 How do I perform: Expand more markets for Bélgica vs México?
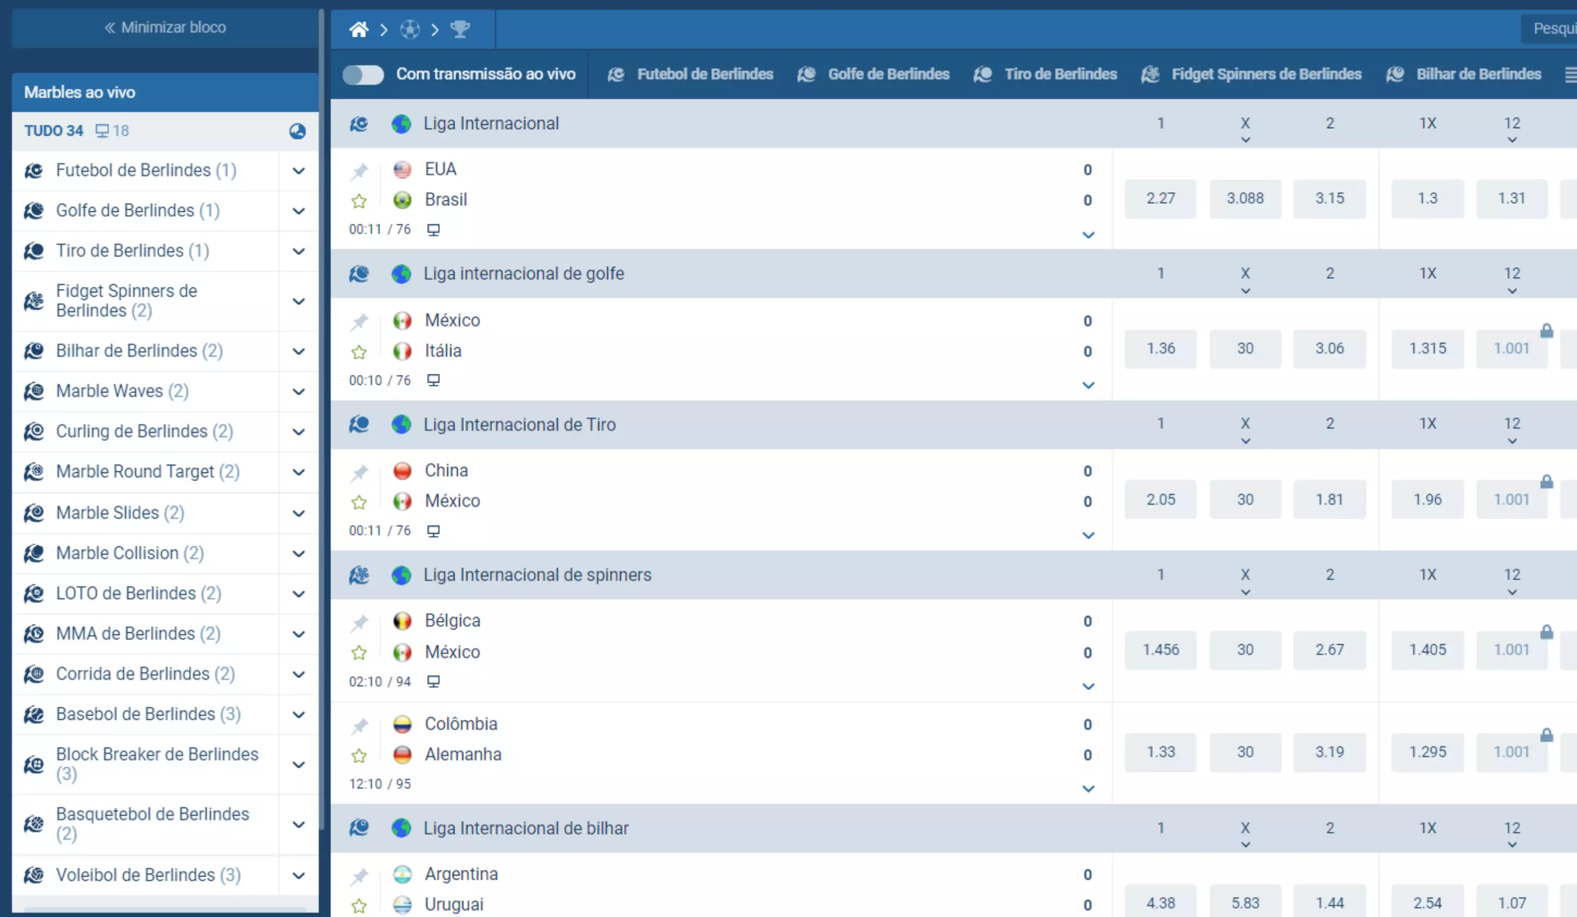(x=1088, y=686)
